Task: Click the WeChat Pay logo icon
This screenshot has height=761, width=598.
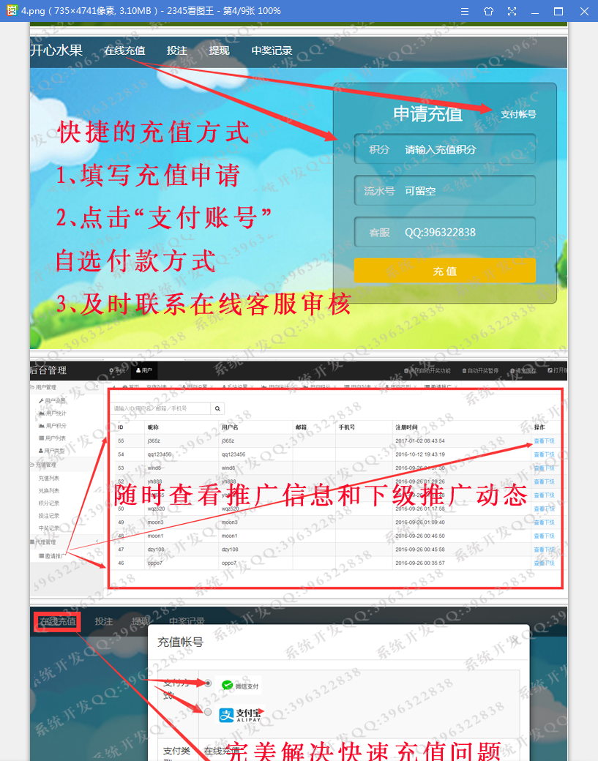Action: tap(227, 686)
